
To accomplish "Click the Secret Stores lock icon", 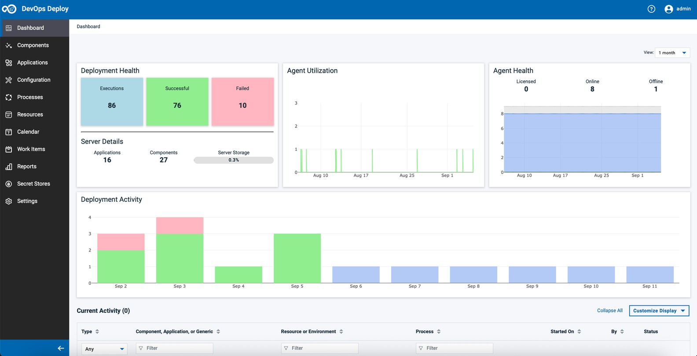I will 9,184.
